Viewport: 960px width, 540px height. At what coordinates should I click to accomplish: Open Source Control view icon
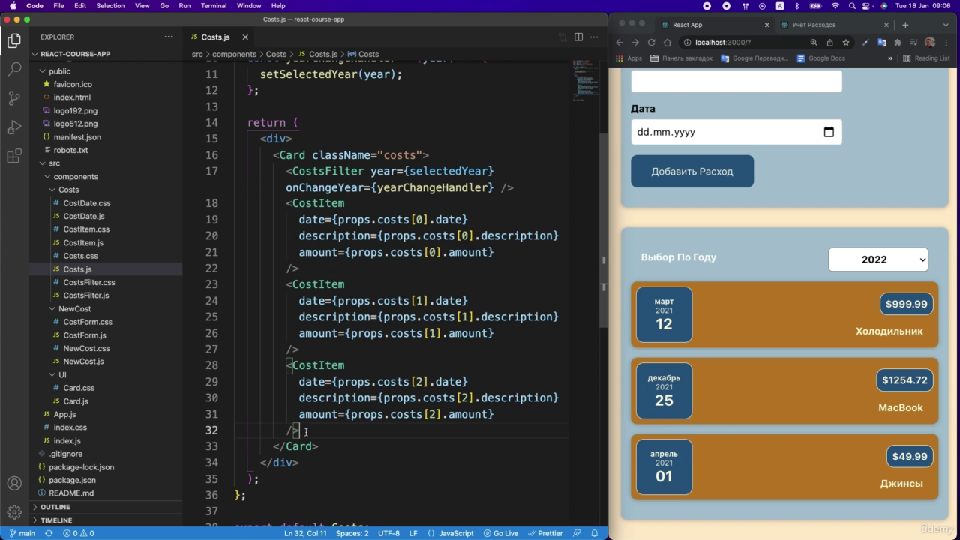pos(14,97)
